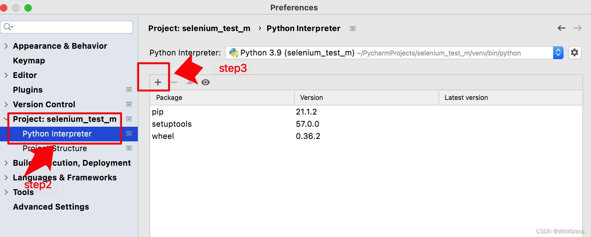
Task: Select the Tools label in tree
Action: coord(23,192)
